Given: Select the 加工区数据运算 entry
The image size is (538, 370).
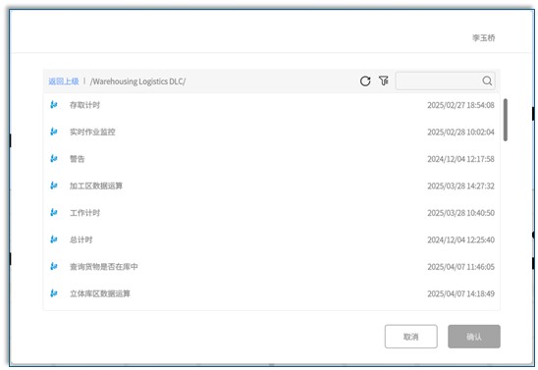Looking at the screenshot, I should [x=96, y=185].
